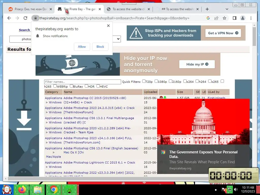Open Adobe Photoshop CC 2015 + Crack result

pos(95,100)
